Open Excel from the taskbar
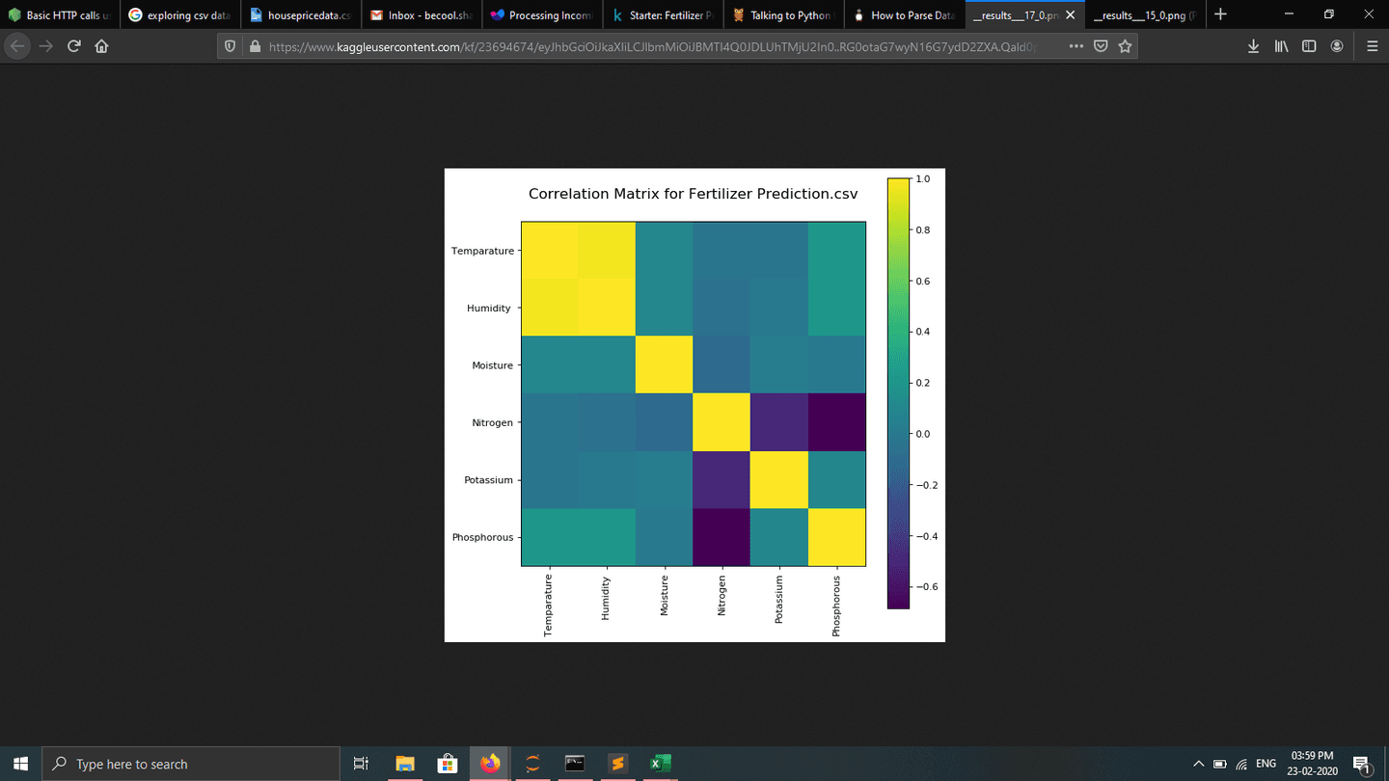The height and width of the screenshot is (781, 1389). (660, 764)
